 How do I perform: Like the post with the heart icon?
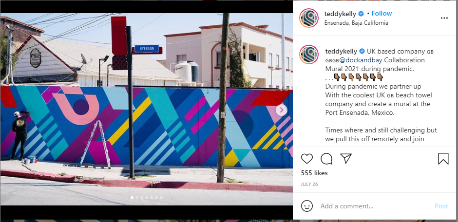click(x=306, y=159)
